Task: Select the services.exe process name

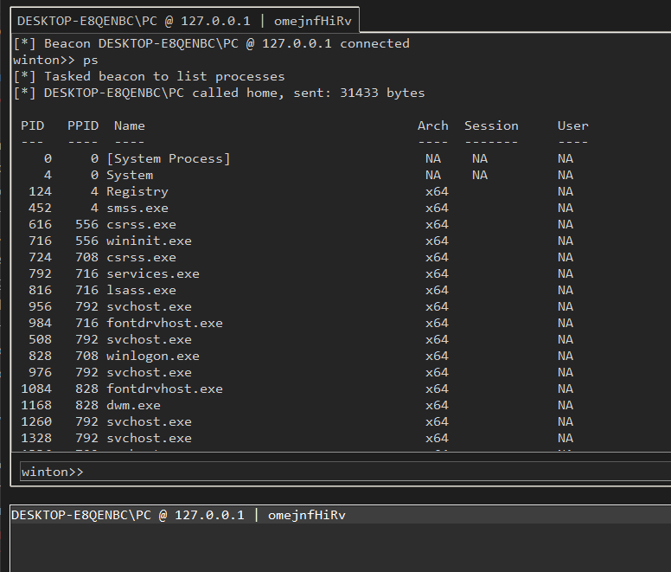Action: tap(153, 273)
